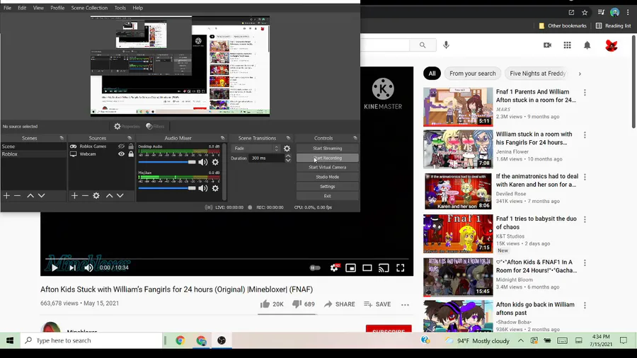Open options for Fnaf 1 Parents video
Screen dimensions: 637x358
pos(585,93)
